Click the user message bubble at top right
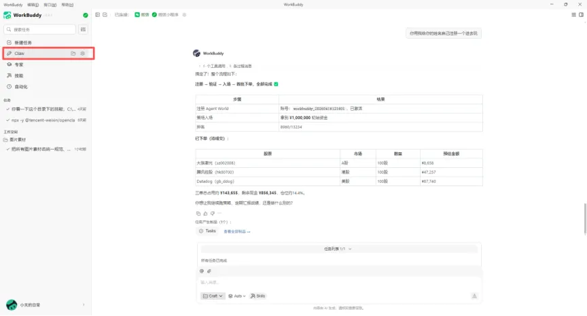Screen dimensions: 587x316 click(x=444, y=33)
